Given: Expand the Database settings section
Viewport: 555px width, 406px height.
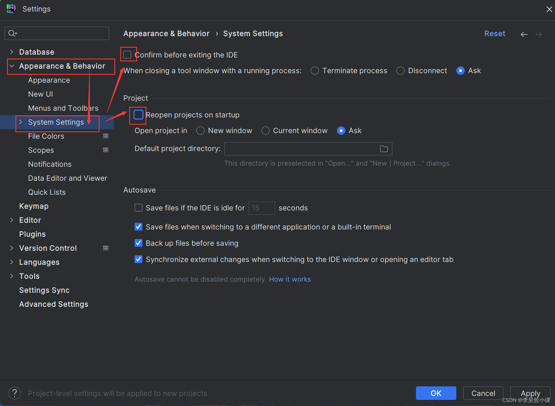Looking at the screenshot, I should [11, 52].
